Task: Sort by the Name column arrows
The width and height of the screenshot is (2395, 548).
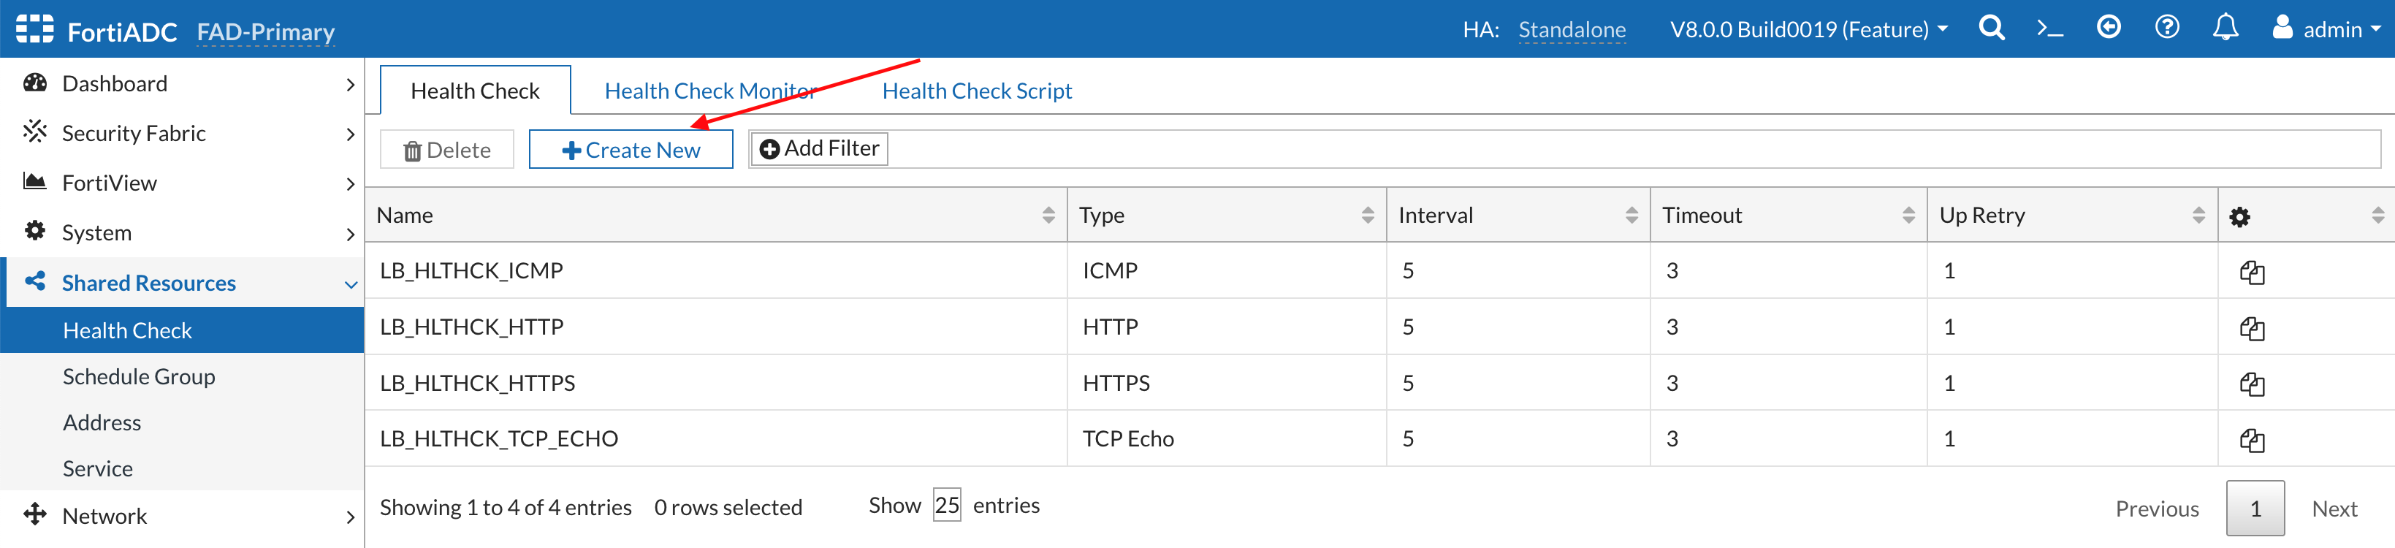Action: (1048, 215)
